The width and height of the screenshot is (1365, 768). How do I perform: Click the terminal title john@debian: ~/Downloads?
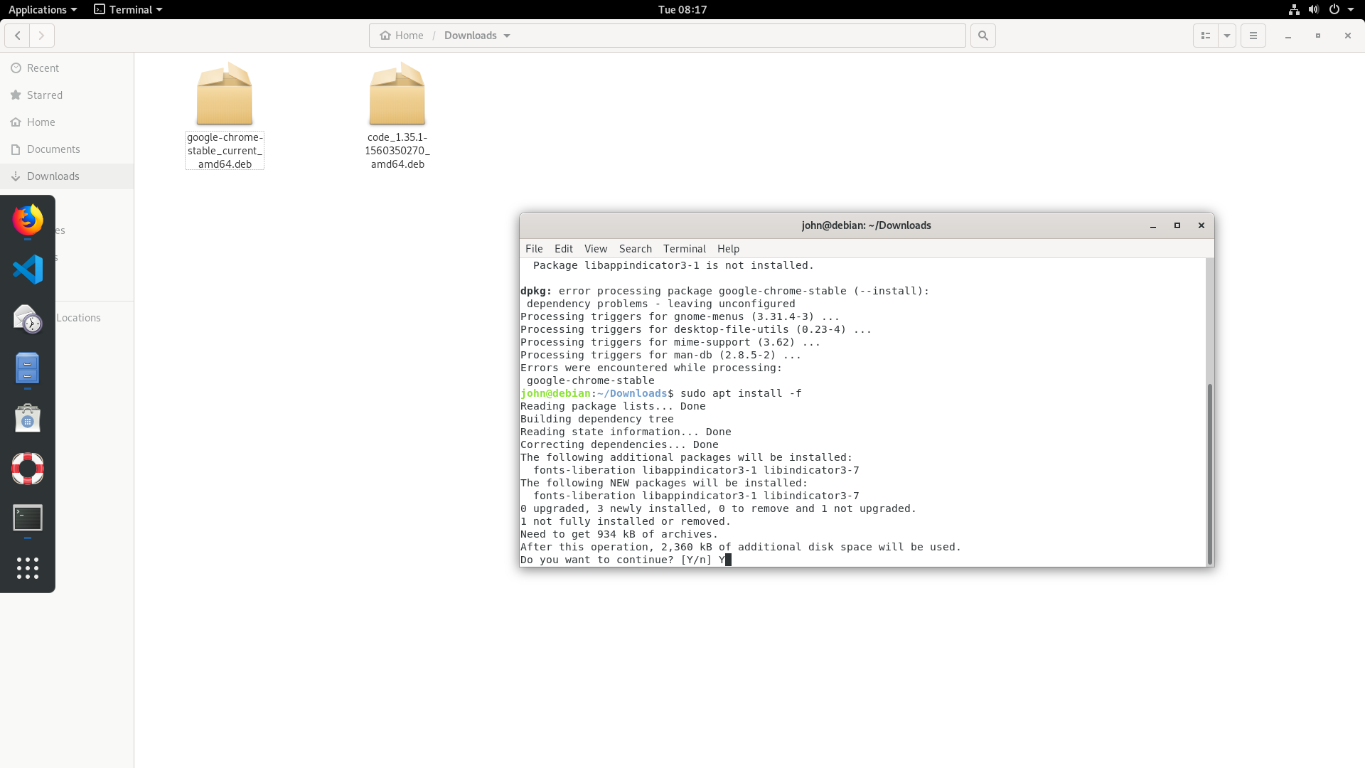[866, 225]
